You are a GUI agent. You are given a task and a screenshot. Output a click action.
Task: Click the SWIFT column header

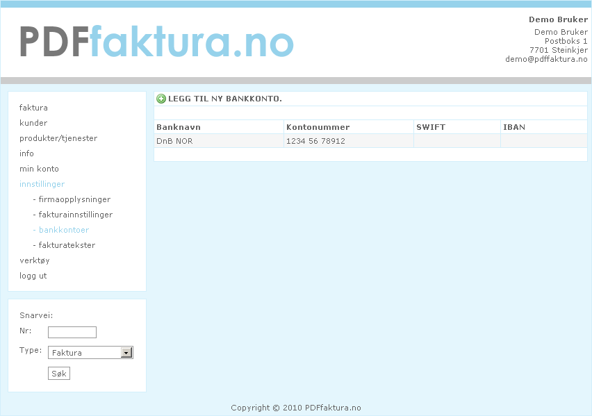point(431,127)
